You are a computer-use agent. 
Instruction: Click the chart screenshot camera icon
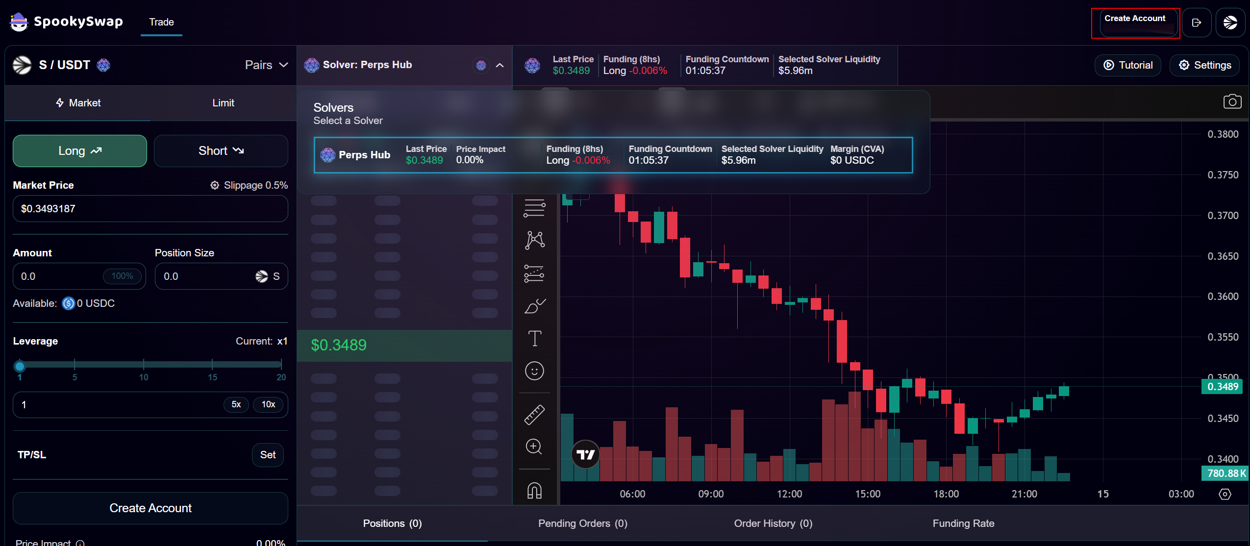click(x=1232, y=102)
